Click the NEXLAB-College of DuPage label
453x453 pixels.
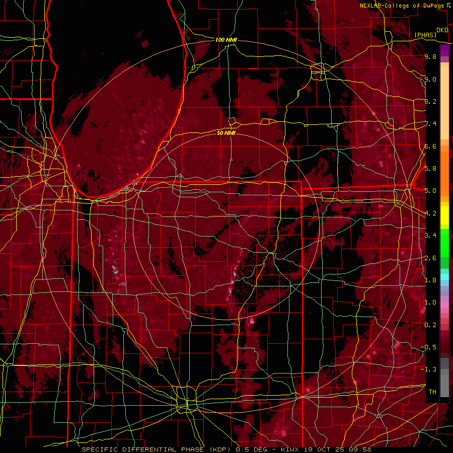pyautogui.click(x=402, y=6)
